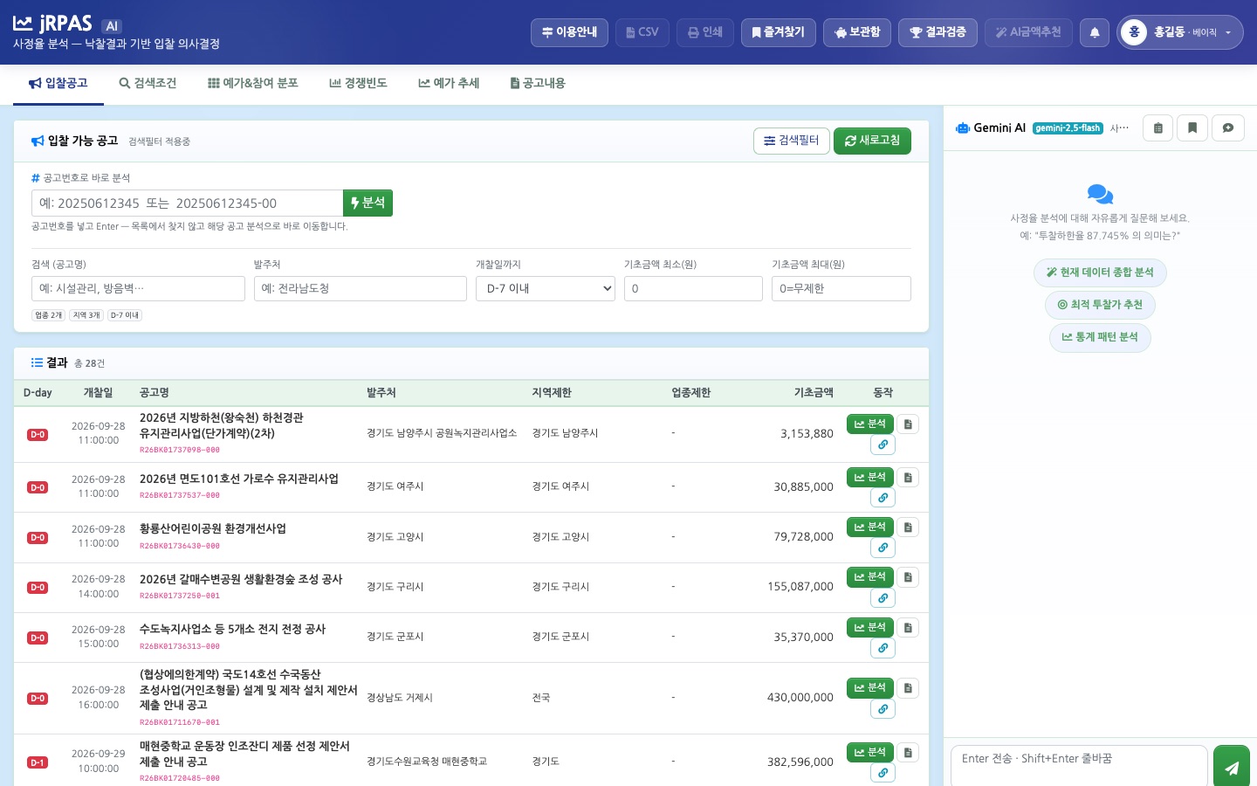Open document icon for 국도14호선 수국동산 row
Viewport: 1257px width, 786px height.
(x=908, y=688)
